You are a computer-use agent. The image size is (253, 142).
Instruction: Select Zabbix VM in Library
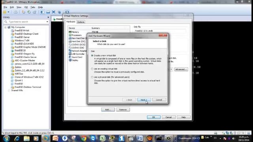(18, 67)
